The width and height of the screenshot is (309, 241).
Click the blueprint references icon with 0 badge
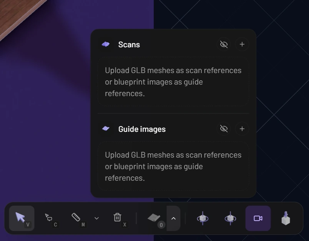154,218
